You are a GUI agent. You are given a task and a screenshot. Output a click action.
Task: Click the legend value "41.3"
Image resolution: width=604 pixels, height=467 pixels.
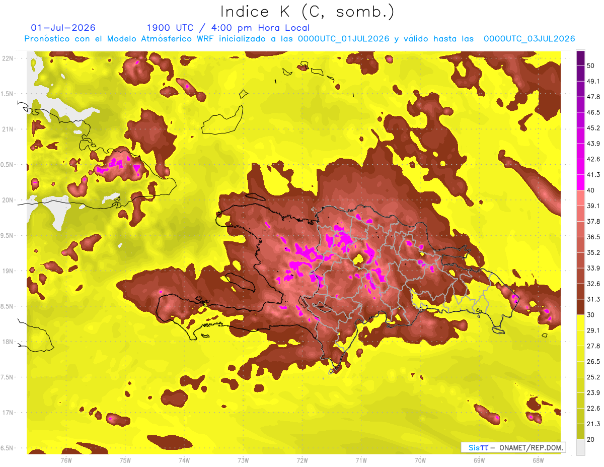(x=593, y=175)
